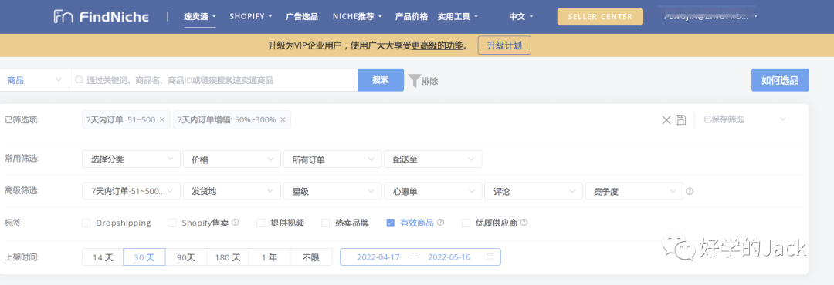Open the 所有订单 dropdown
Viewport: 834px width, 285px height.
coord(332,159)
